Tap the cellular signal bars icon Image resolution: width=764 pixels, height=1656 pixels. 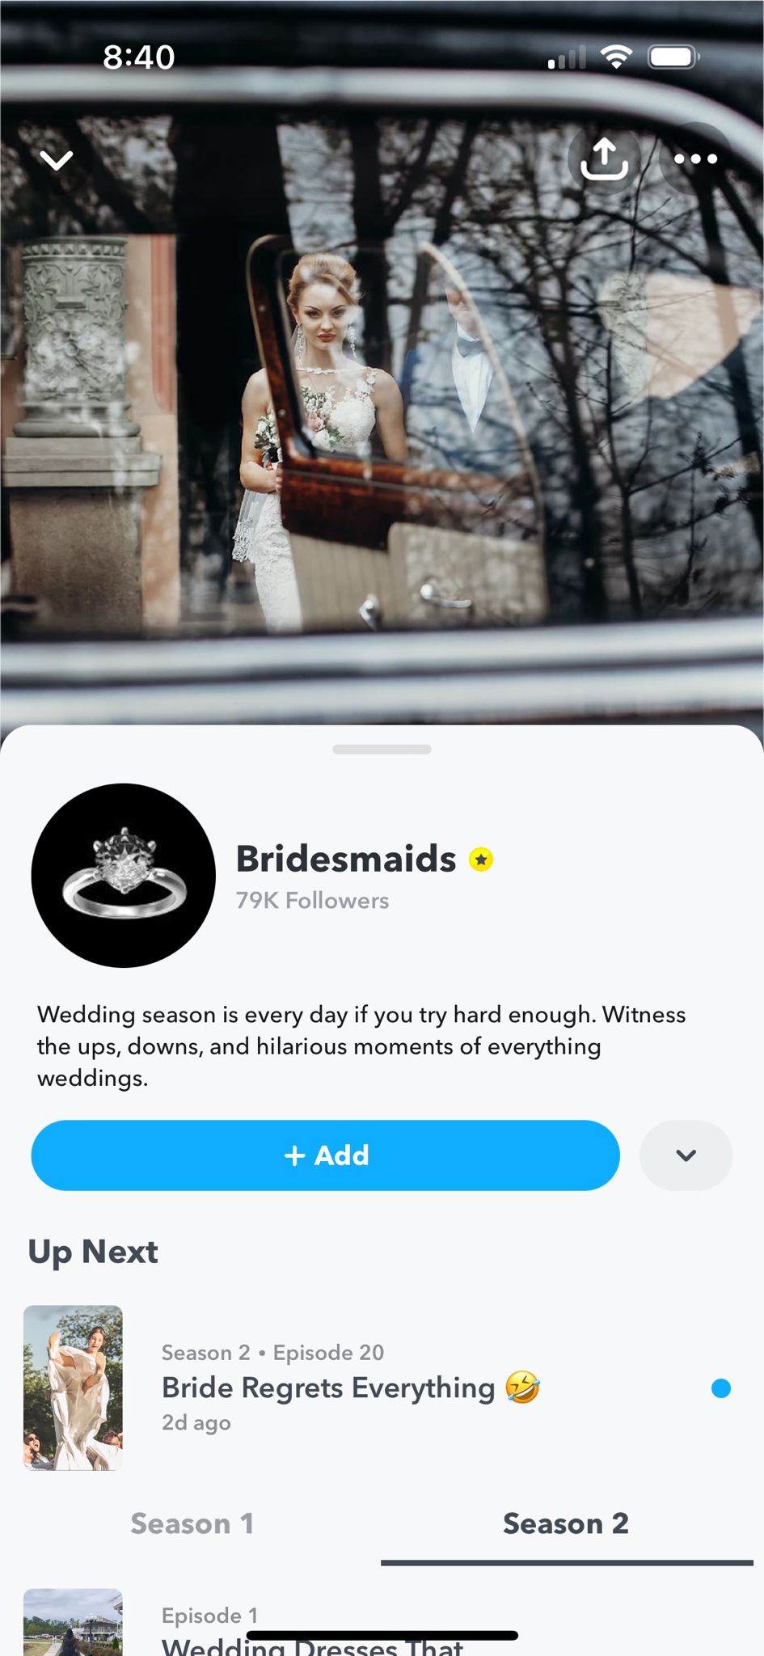tap(567, 57)
